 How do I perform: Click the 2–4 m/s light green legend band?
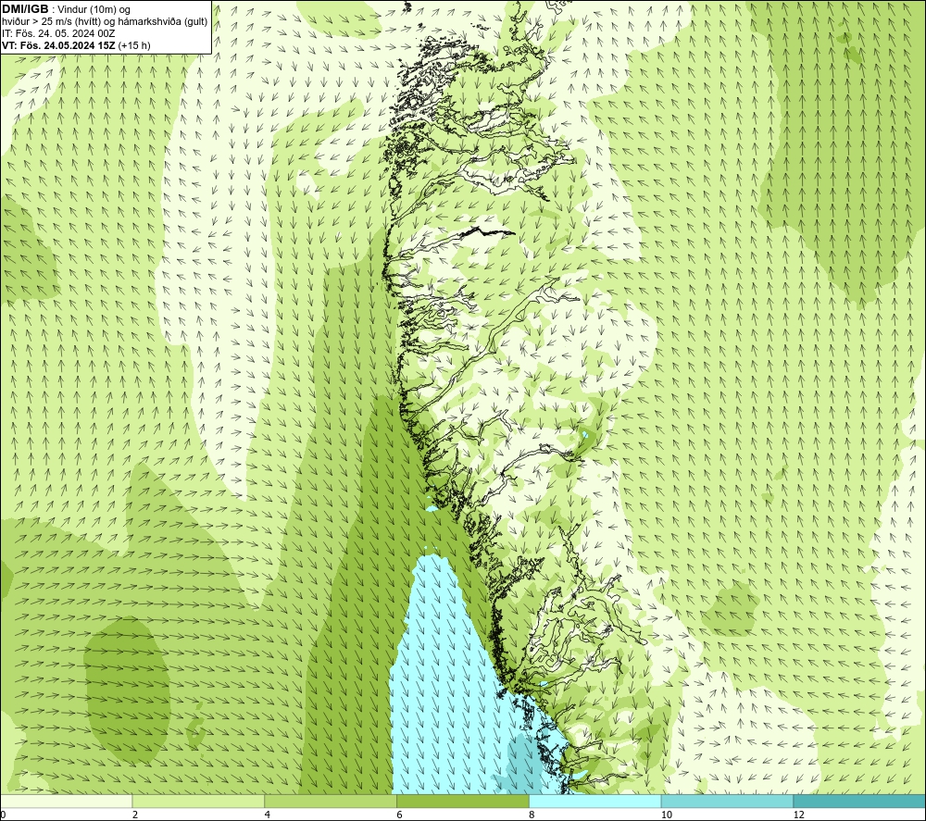pyautogui.click(x=198, y=802)
